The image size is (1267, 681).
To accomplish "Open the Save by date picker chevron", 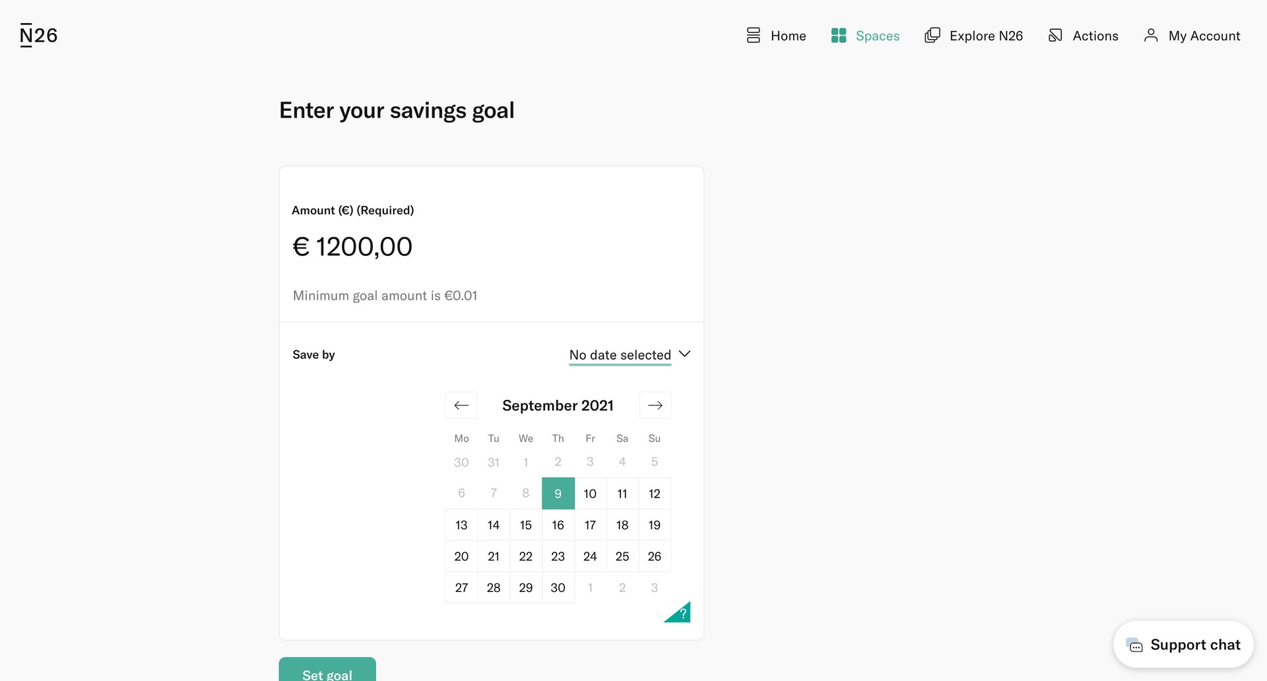I will click(x=684, y=354).
